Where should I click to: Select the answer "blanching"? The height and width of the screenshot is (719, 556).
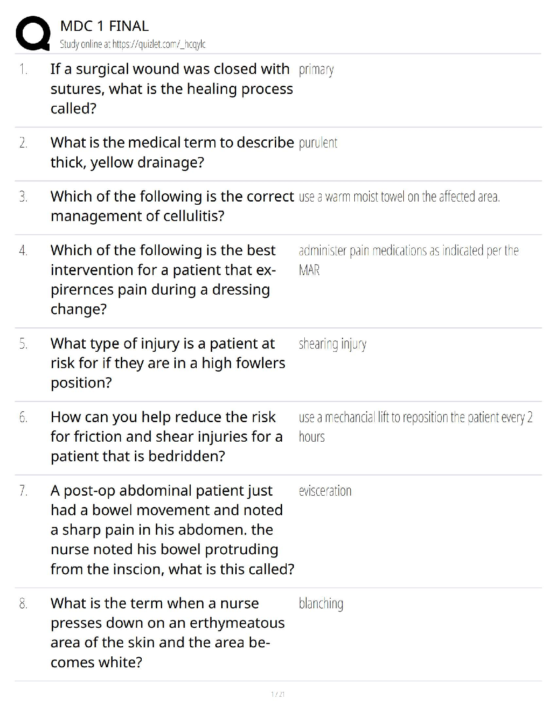[x=321, y=603]
